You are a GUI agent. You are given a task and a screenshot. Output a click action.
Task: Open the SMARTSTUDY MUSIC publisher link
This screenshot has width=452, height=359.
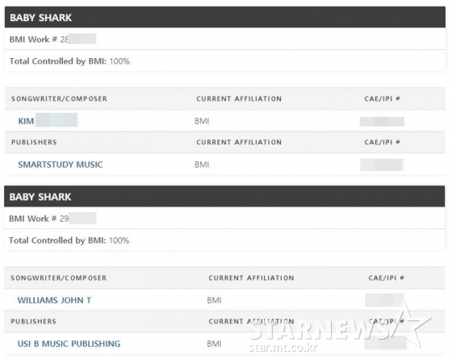tap(61, 165)
